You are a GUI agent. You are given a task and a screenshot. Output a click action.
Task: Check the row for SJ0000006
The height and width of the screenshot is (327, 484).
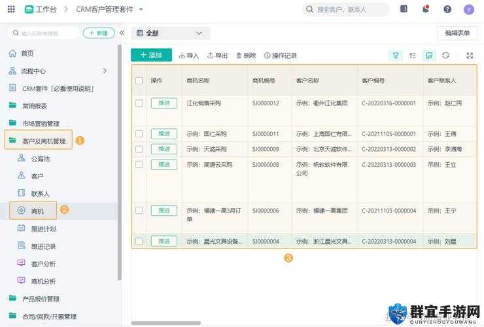click(x=139, y=211)
